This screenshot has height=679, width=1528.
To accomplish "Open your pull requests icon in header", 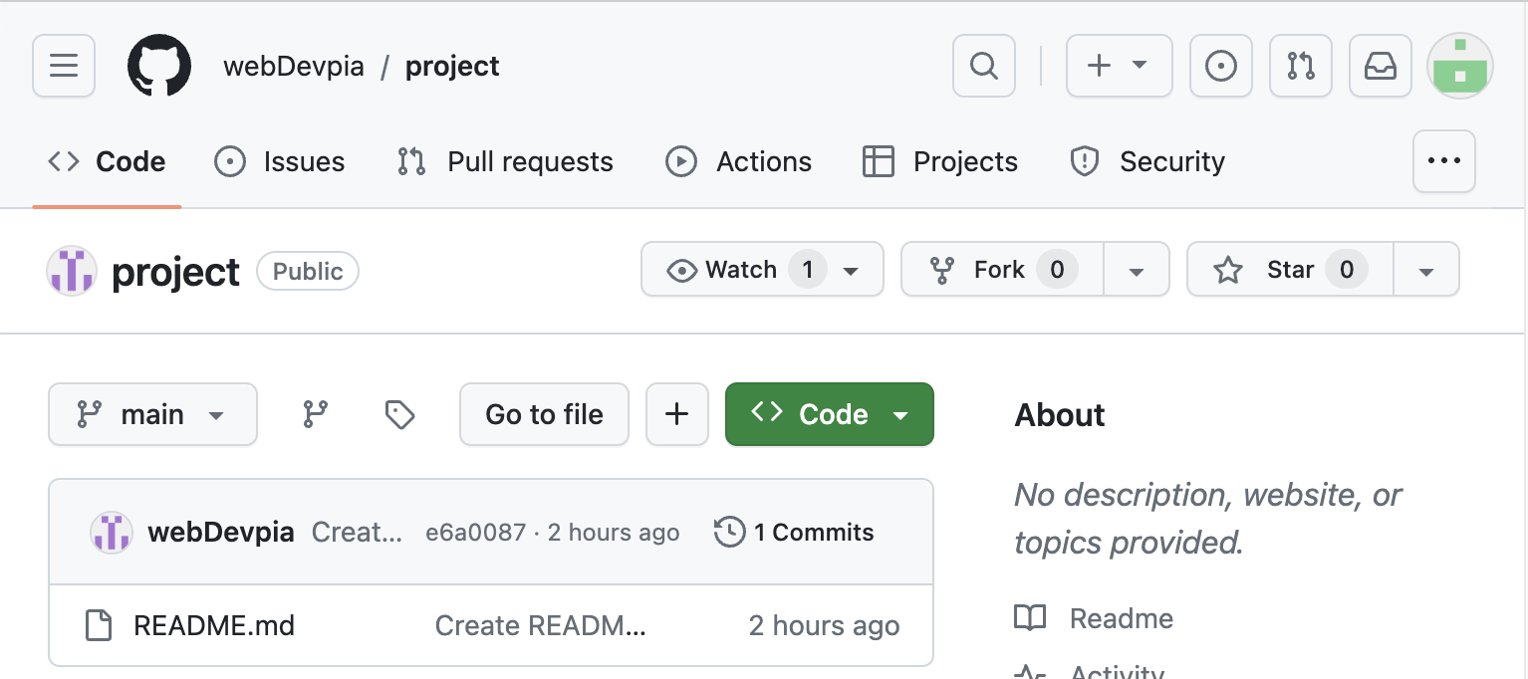I will (1301, 66).
